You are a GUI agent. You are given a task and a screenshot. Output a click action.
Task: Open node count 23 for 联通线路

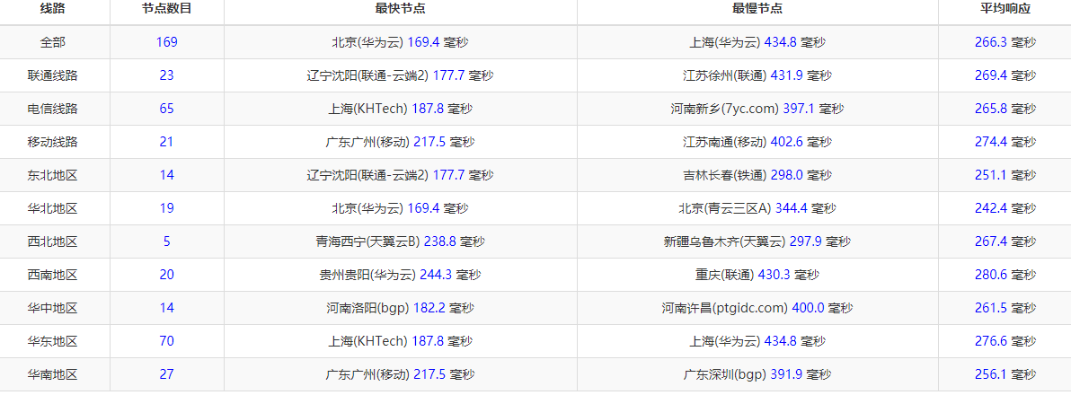coord(166,75)
